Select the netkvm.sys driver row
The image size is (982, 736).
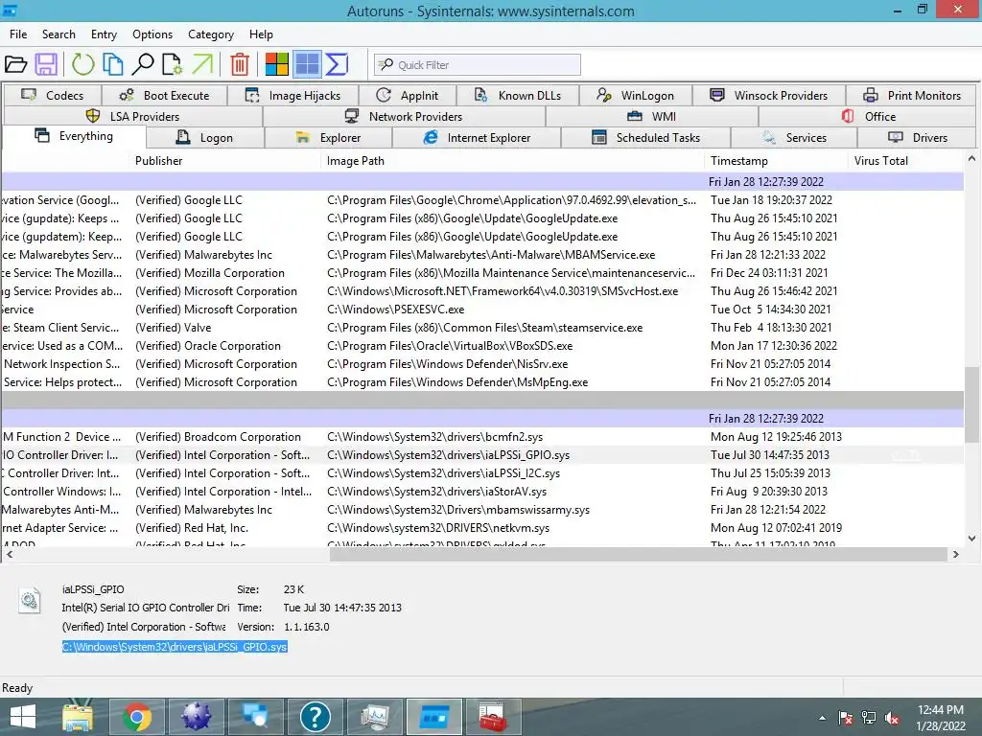coord(482,528)
